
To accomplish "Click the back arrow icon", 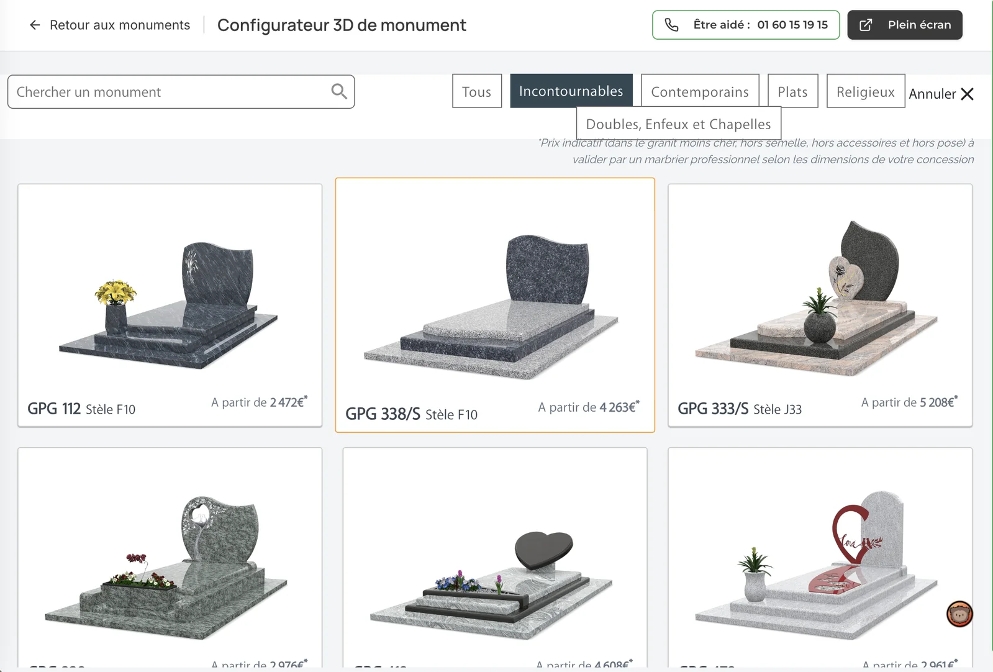I will point(35,25).
